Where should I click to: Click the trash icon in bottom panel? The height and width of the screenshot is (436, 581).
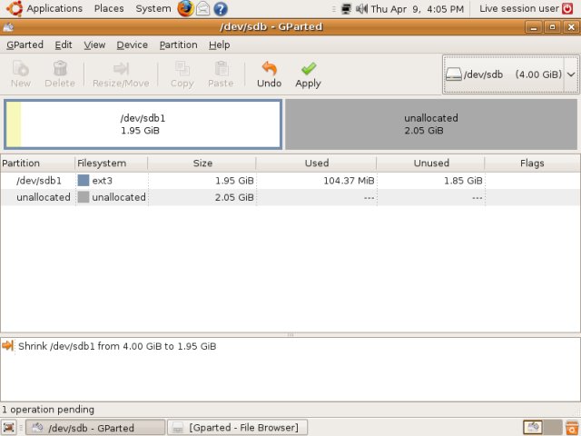[x=572, y=428]
